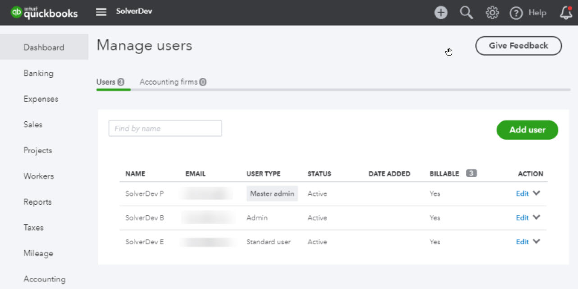Click the Help question mark icon
Screen dimensions: 578x289
click(x=516, y=13)
